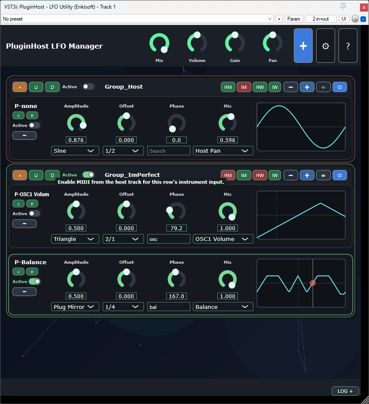The width and height of the screenshot is (369, 404).
Task: Remove P-none row with minus button
Action: [x=24, y=135]
